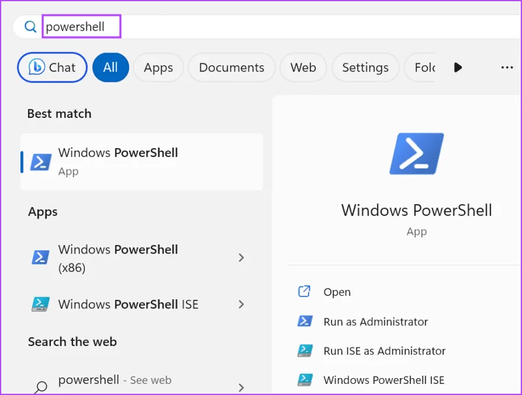Screen dimensions: 522x395
Task: Click the Windows PowerShell icon in Best match
Action: [40, 162]
